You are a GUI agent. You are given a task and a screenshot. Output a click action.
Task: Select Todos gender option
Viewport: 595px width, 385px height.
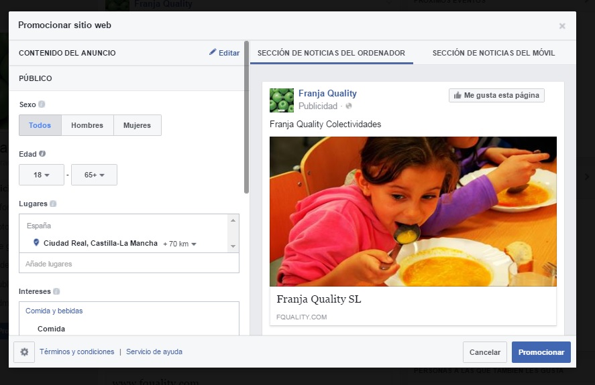tap(40, 125)
